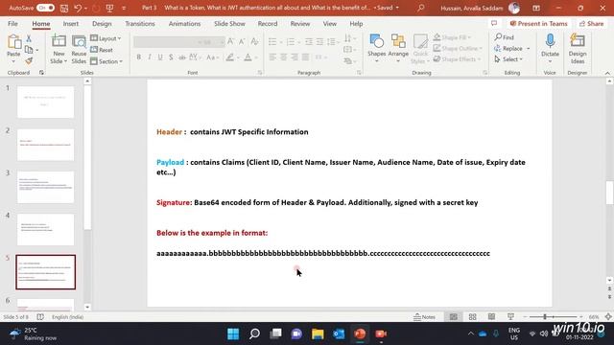Collapse the ribbon chevron
614x345 pixels.
(x=607, y=73)
